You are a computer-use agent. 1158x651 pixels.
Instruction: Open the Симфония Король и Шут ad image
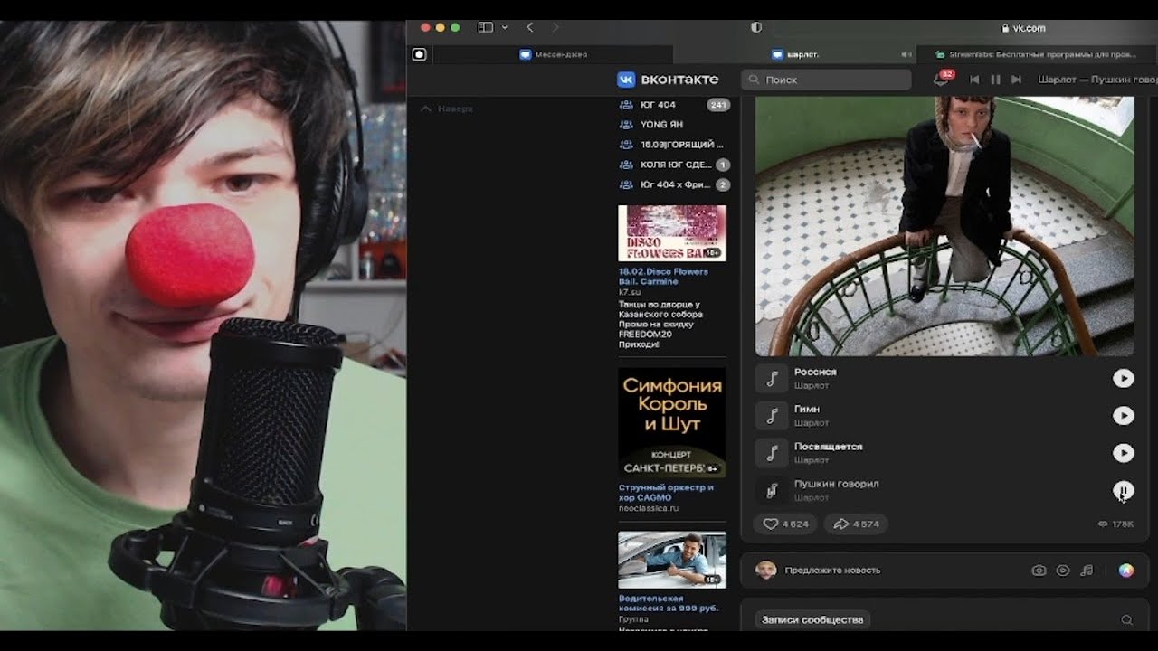[671, 422]
